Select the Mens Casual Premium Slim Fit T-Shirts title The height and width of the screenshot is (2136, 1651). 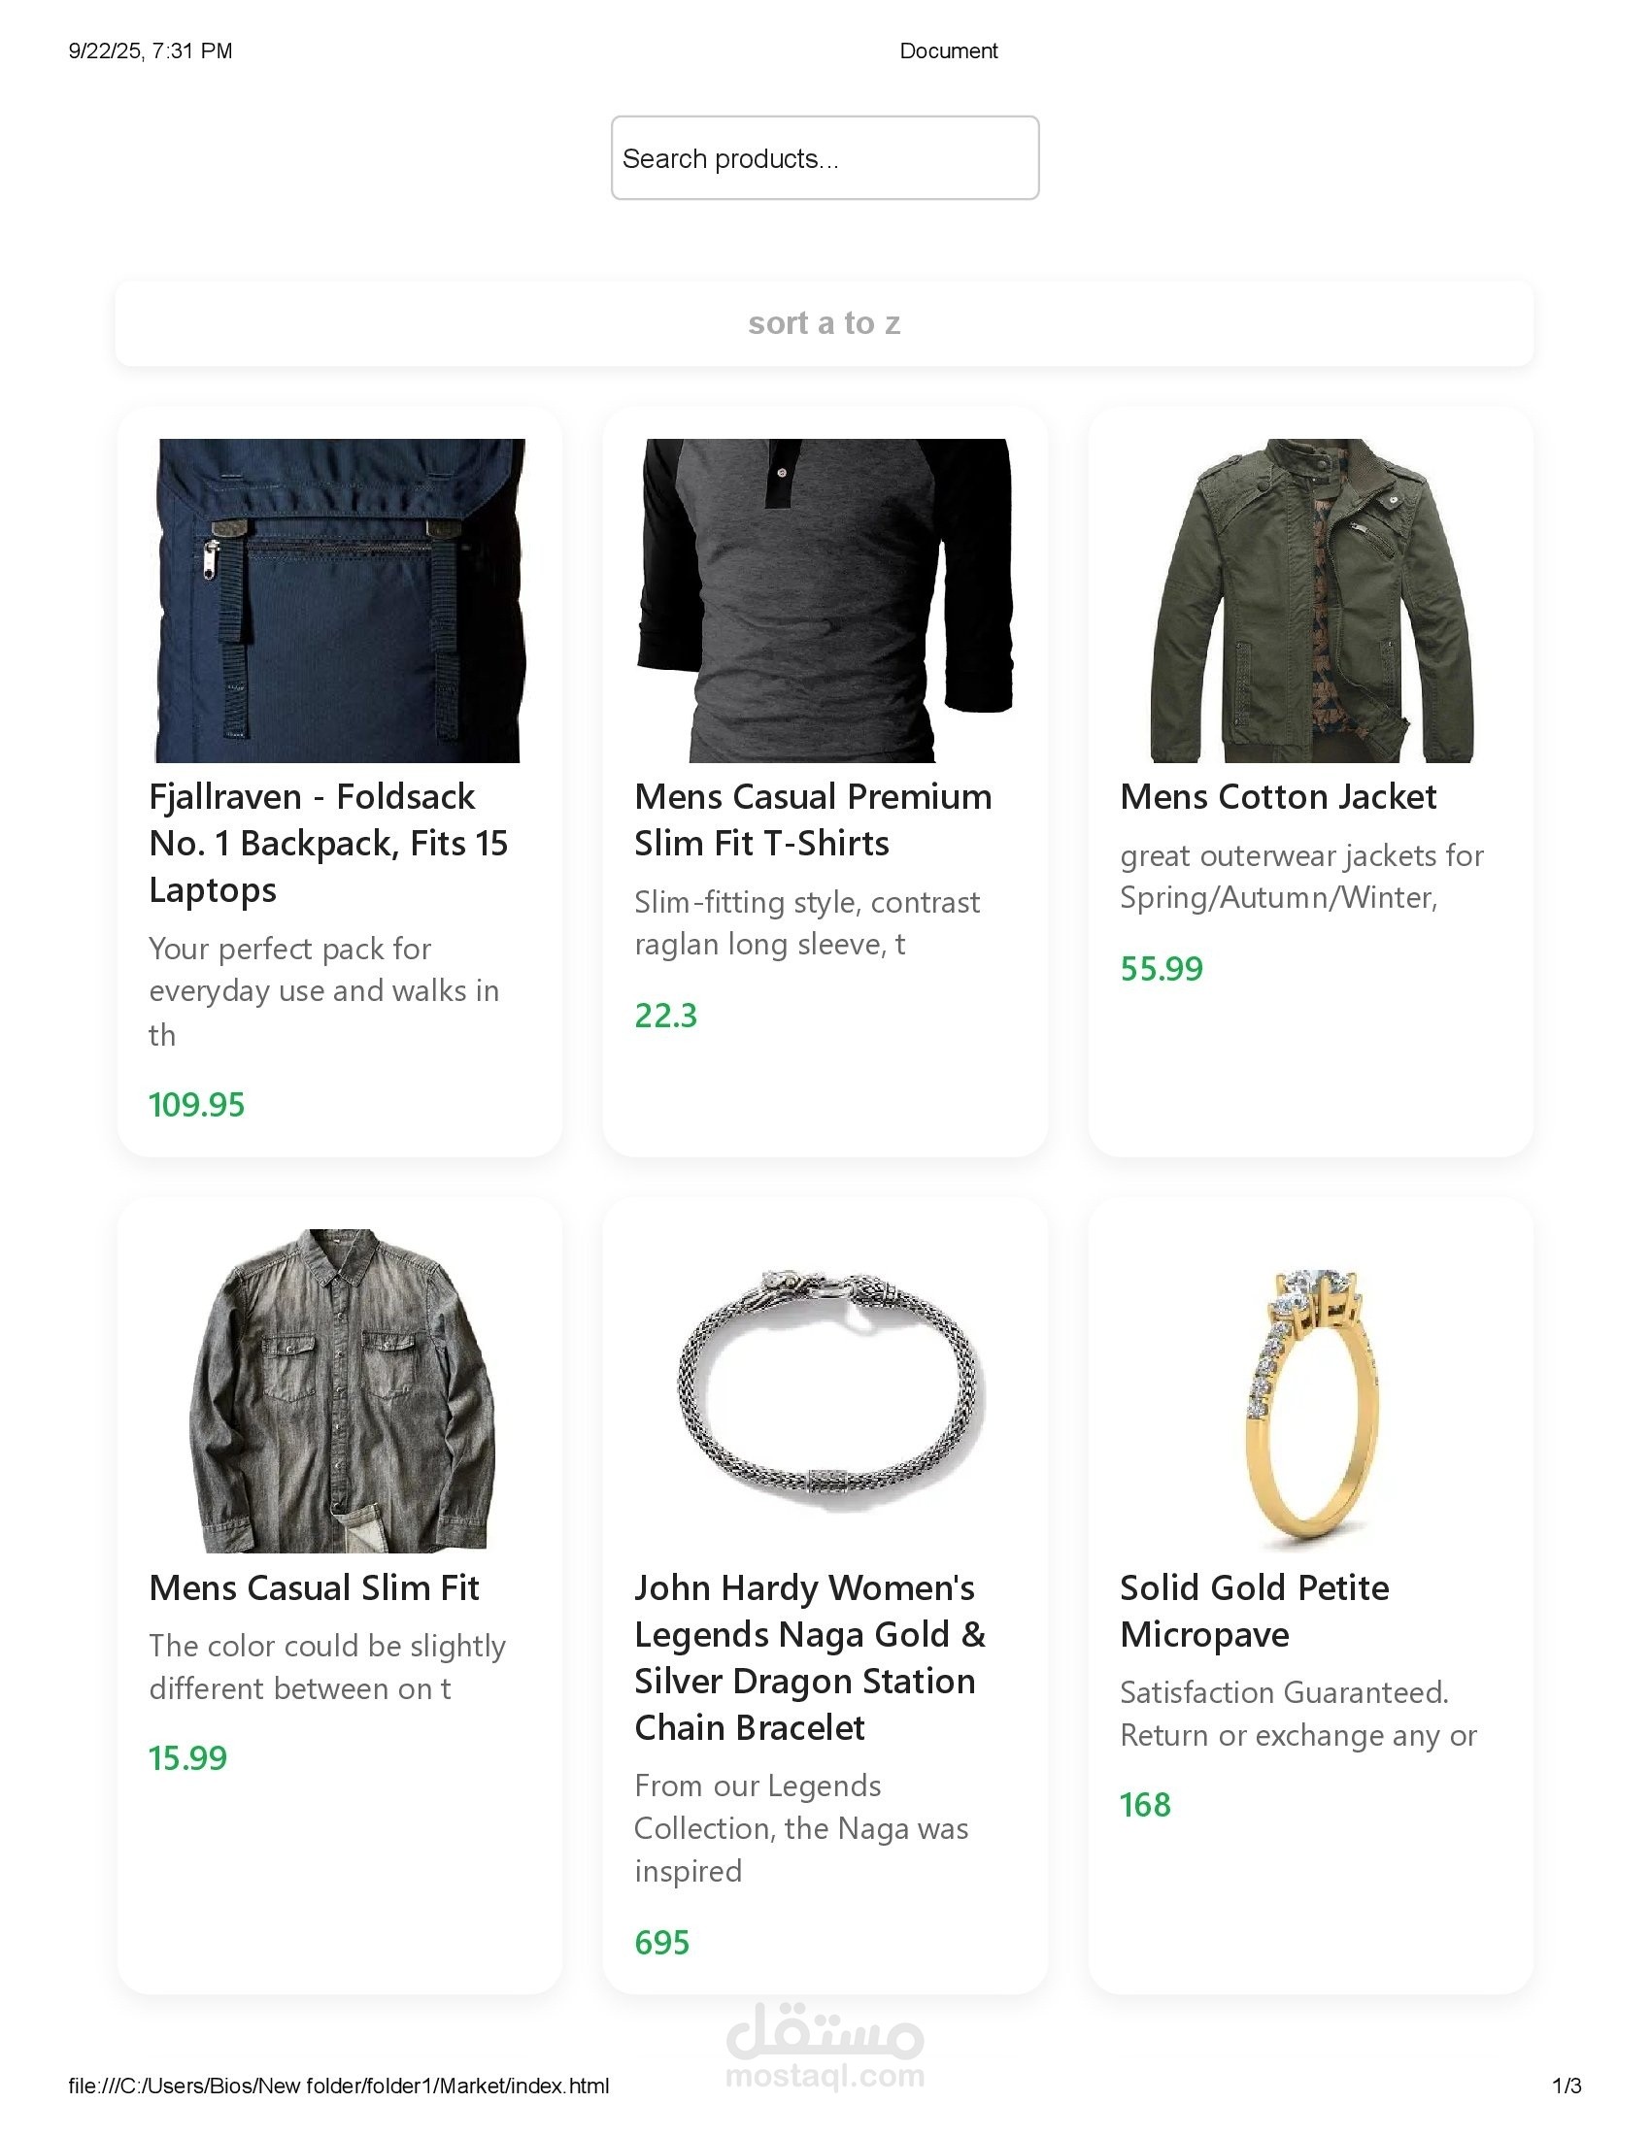click(x=813, y=819)
